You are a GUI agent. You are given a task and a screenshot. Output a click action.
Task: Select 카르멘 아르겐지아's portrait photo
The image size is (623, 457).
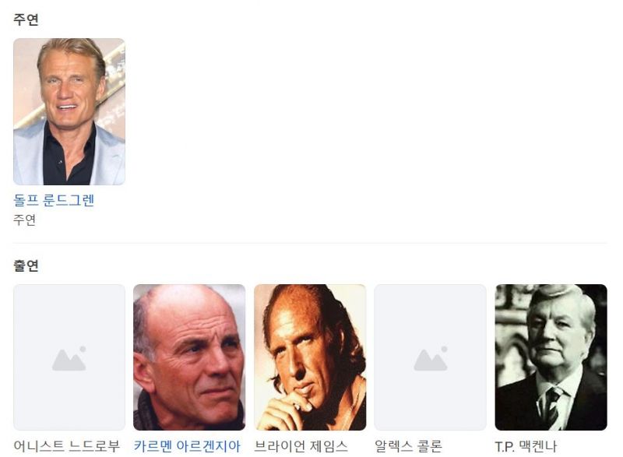[189, 357]
